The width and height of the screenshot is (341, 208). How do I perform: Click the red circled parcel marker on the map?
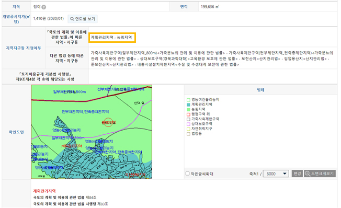108,122
